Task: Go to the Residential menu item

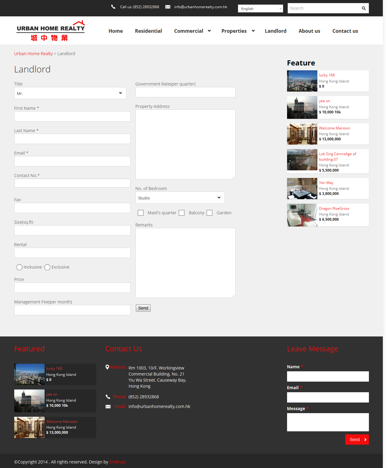Action: 148,31
